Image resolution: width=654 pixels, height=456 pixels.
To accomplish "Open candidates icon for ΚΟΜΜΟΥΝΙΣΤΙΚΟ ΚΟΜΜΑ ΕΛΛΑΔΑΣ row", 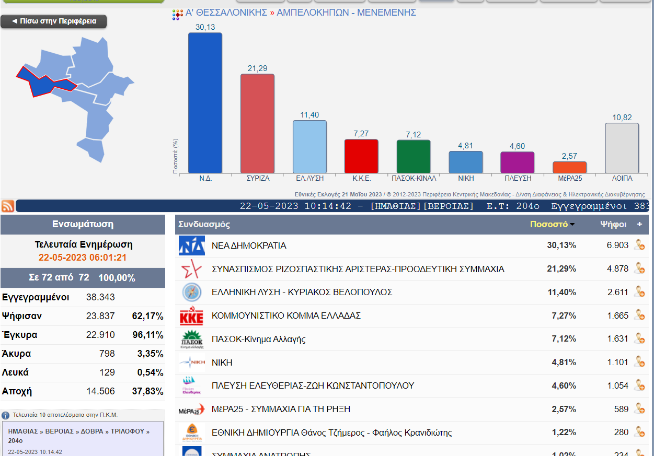I will (x=639, y=315).
